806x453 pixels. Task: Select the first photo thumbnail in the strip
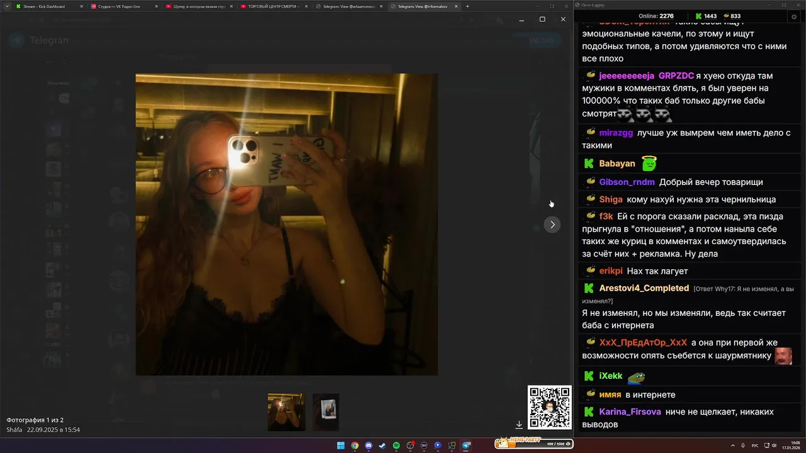pyautogui.click(x=287, y=412)
